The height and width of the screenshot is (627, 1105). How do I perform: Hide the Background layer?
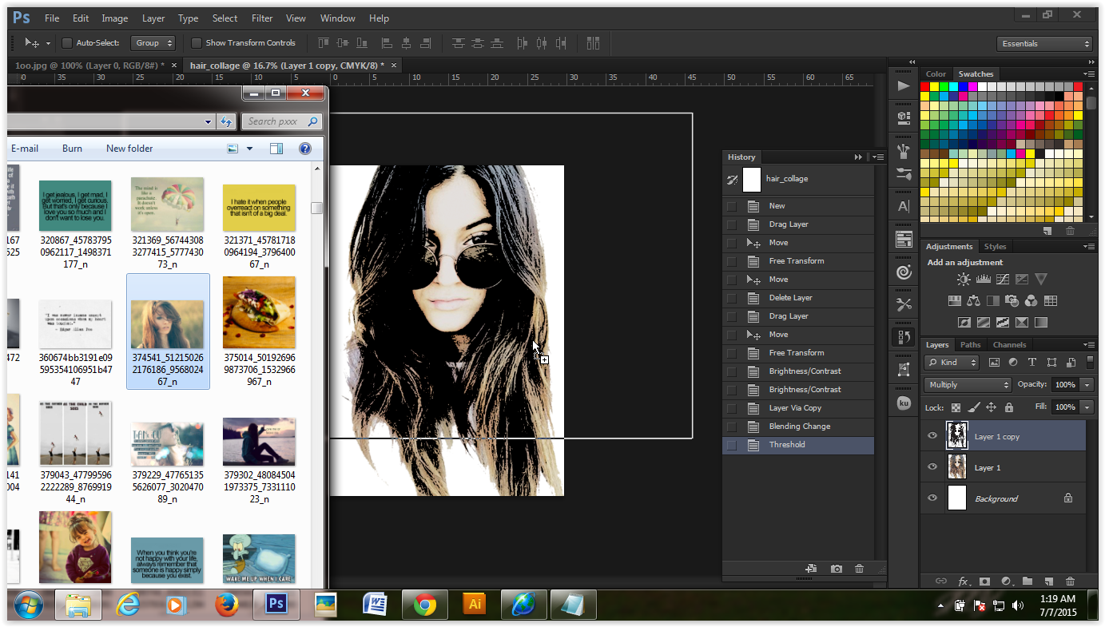(x=932, y=498)
